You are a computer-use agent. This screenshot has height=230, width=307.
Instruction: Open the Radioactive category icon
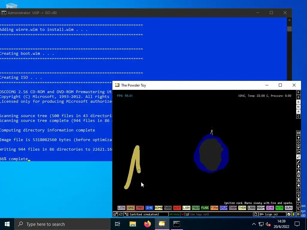click(298, 181)
